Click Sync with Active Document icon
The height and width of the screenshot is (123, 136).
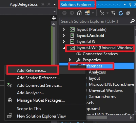(x=113, y=13)
